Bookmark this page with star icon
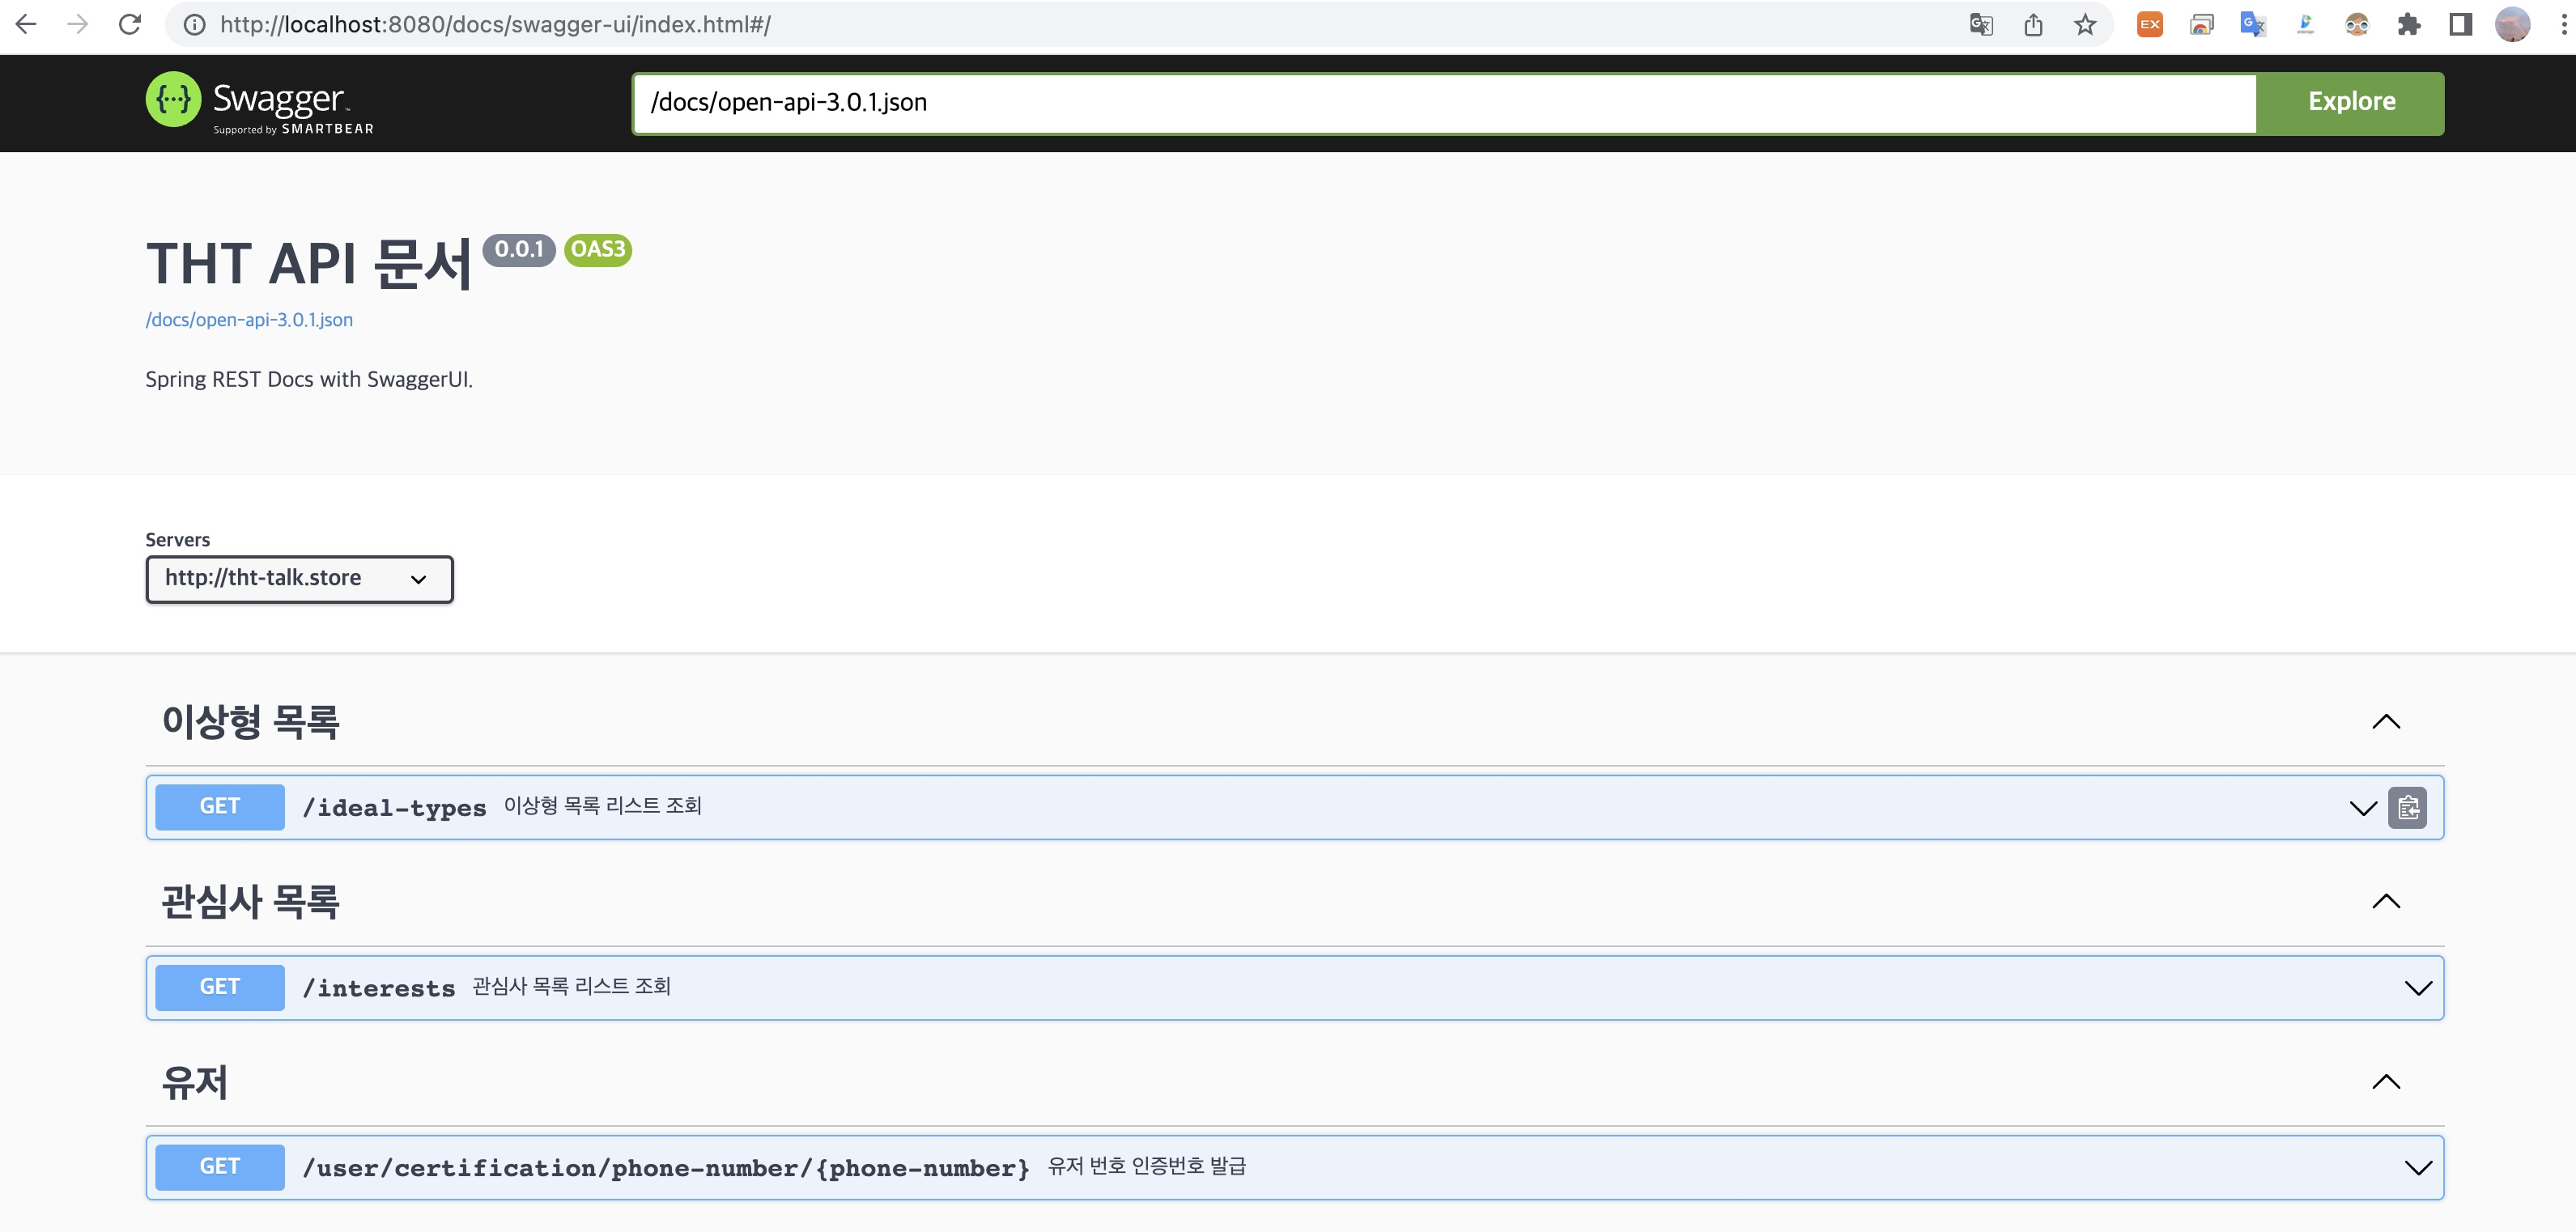This screenshot has width=2576, height=1232. click(x=2085, y=24)
